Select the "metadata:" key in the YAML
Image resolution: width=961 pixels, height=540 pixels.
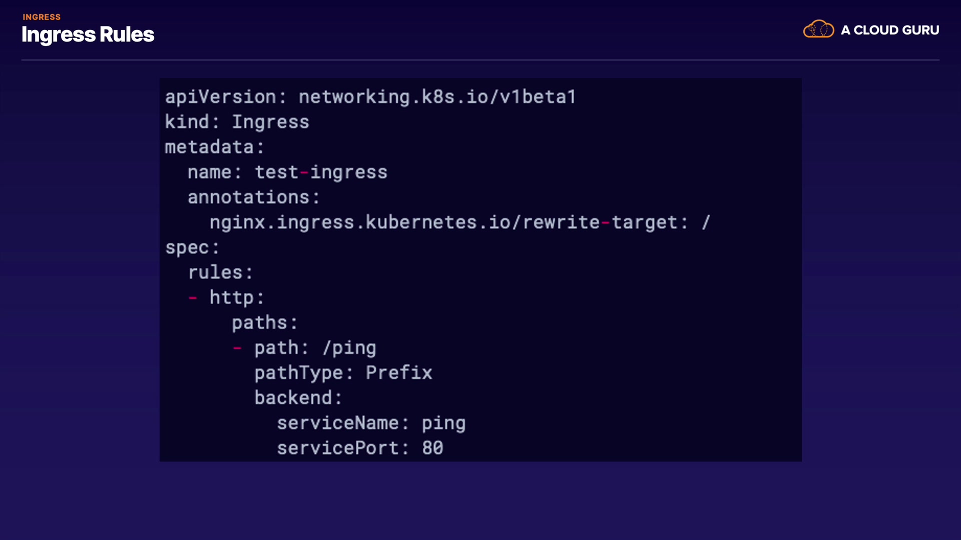point(214,147)
